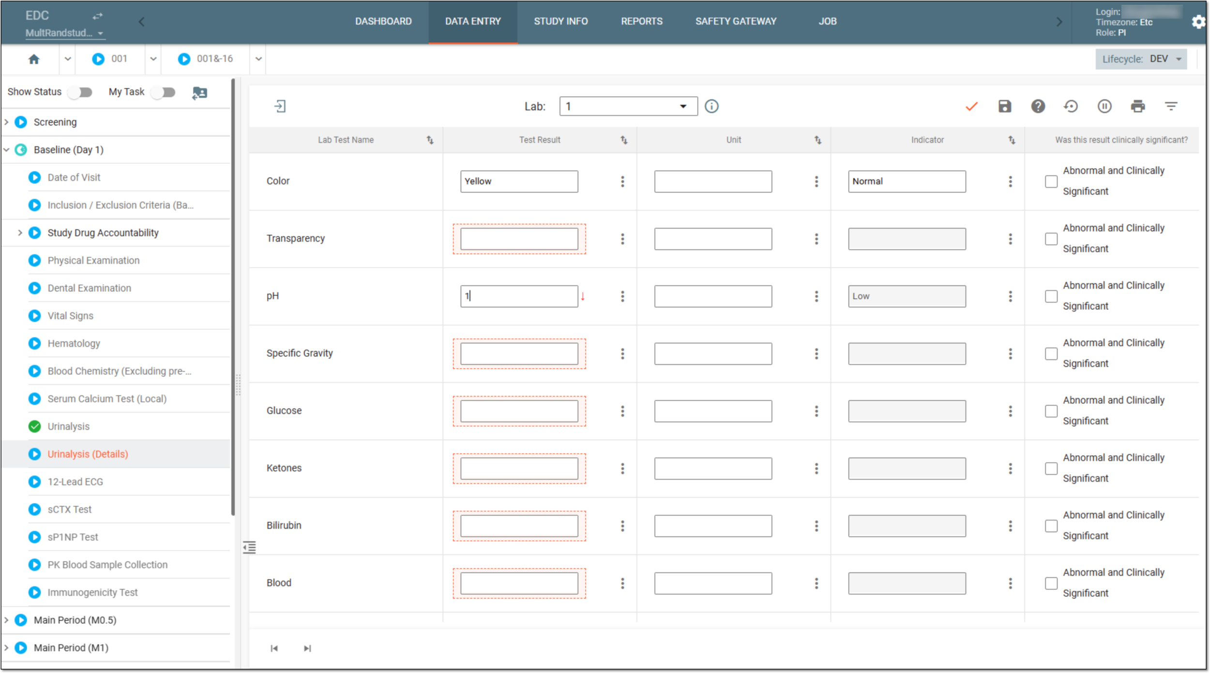Toggle the My Task switch
1210x673 pixels.
(x=163, y=92)
